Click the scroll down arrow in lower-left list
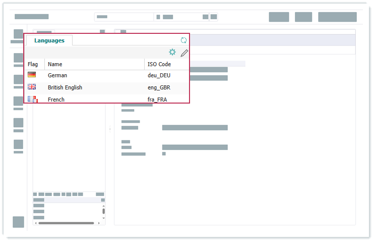The width and height of the screenshot is (374, 242). [x=103, y=218]
